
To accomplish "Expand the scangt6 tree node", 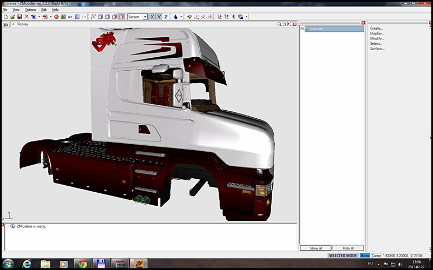I will 302,29.
